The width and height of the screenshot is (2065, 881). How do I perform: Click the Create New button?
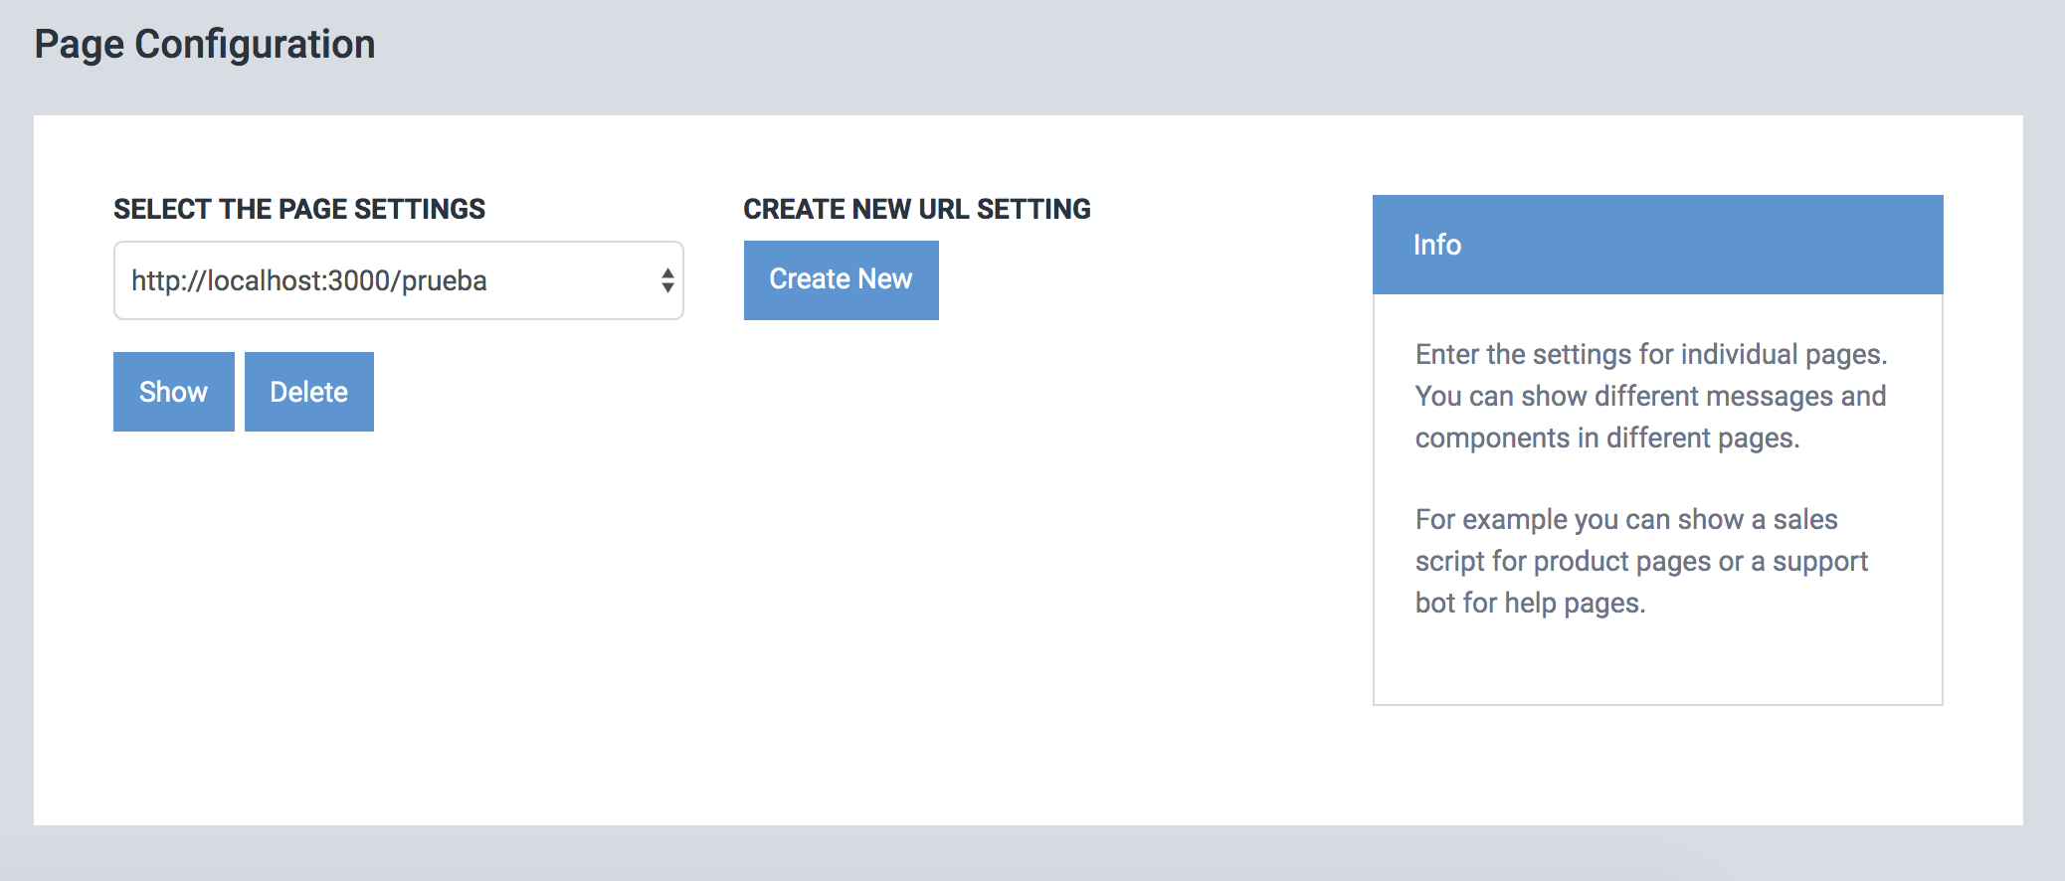coord(842,279)
